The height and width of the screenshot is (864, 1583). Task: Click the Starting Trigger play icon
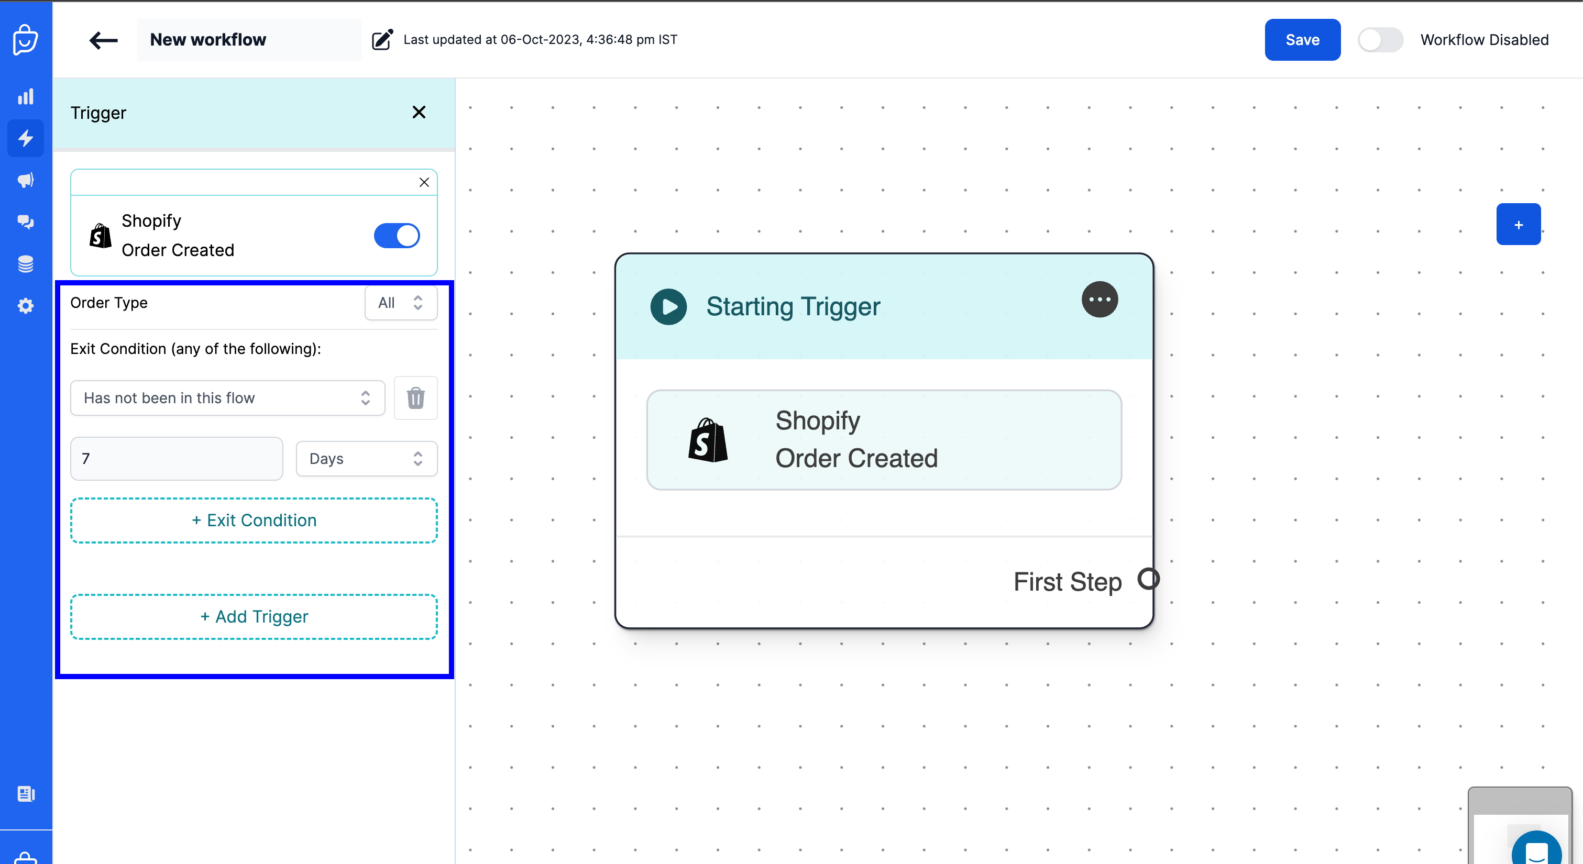coord(668,306)
